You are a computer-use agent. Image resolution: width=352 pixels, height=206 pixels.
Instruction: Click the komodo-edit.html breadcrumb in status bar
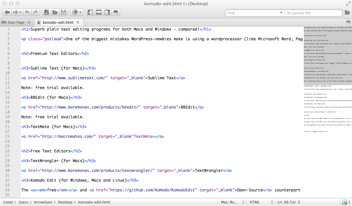point(94,202)
